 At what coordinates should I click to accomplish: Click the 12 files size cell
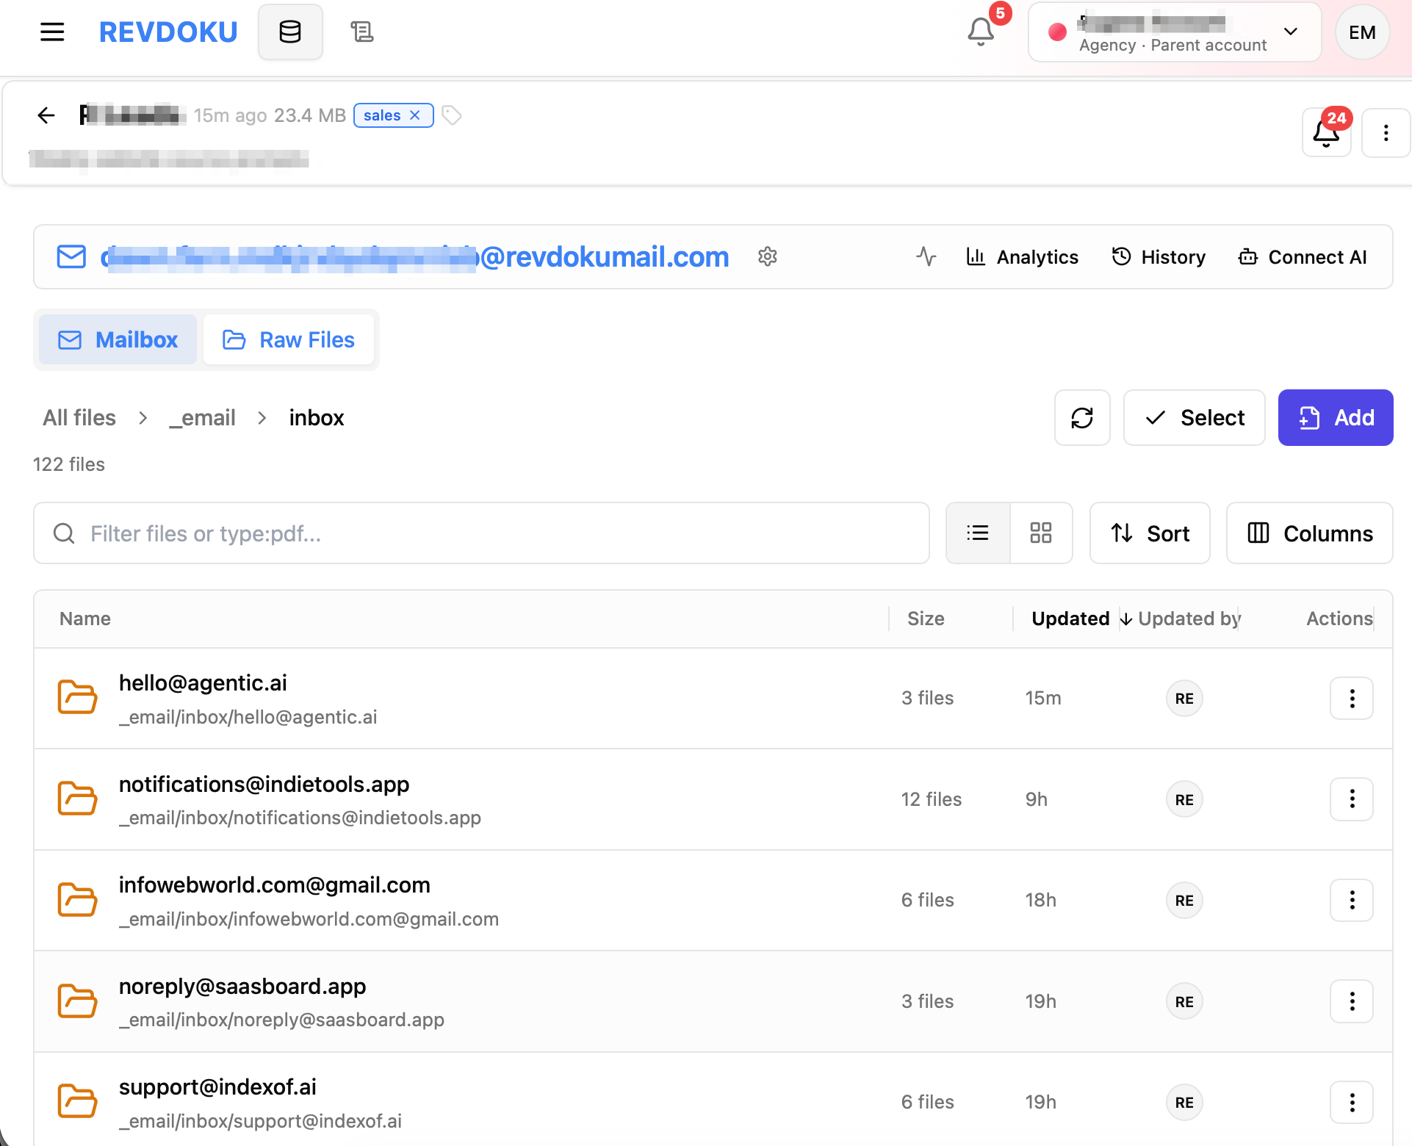932,799
